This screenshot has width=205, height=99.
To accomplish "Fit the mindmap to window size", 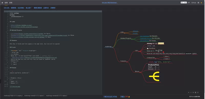I will click(193, 92).
